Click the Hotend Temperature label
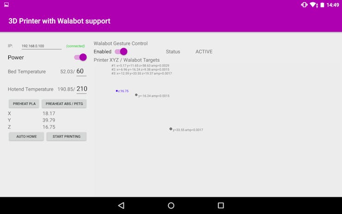The image size is (342, 214). coord(31,89)
